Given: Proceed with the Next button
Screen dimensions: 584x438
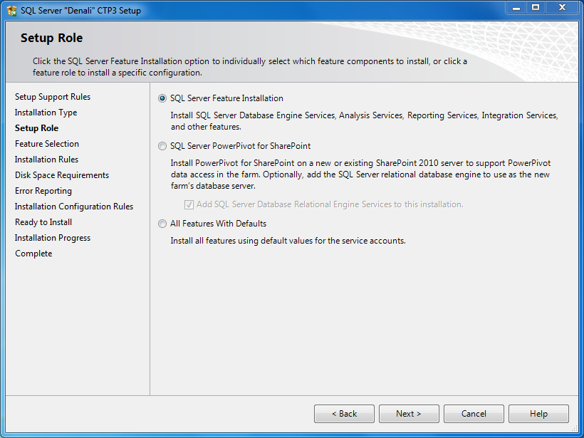Looking at the screenshot, I should point(409,414).
